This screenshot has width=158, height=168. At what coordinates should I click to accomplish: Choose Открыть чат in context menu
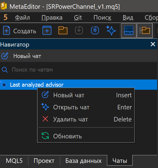86,107
